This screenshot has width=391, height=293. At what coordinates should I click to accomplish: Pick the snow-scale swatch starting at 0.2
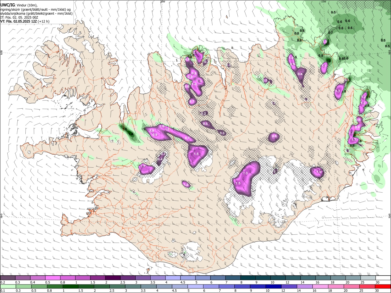pyautogui.click(x=8, y=278)
